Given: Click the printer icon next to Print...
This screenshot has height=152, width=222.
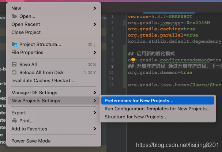Looking at the screenshot, I should coord(15,121).
